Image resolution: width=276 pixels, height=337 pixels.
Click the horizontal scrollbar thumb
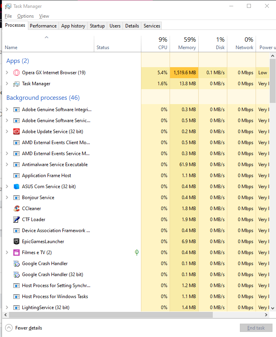111,315
